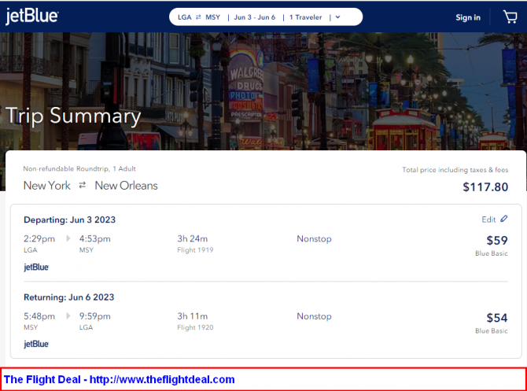The image size is (527, 391).
Task: Click the round-trip arrows between city names
Action: click(83, 185)
